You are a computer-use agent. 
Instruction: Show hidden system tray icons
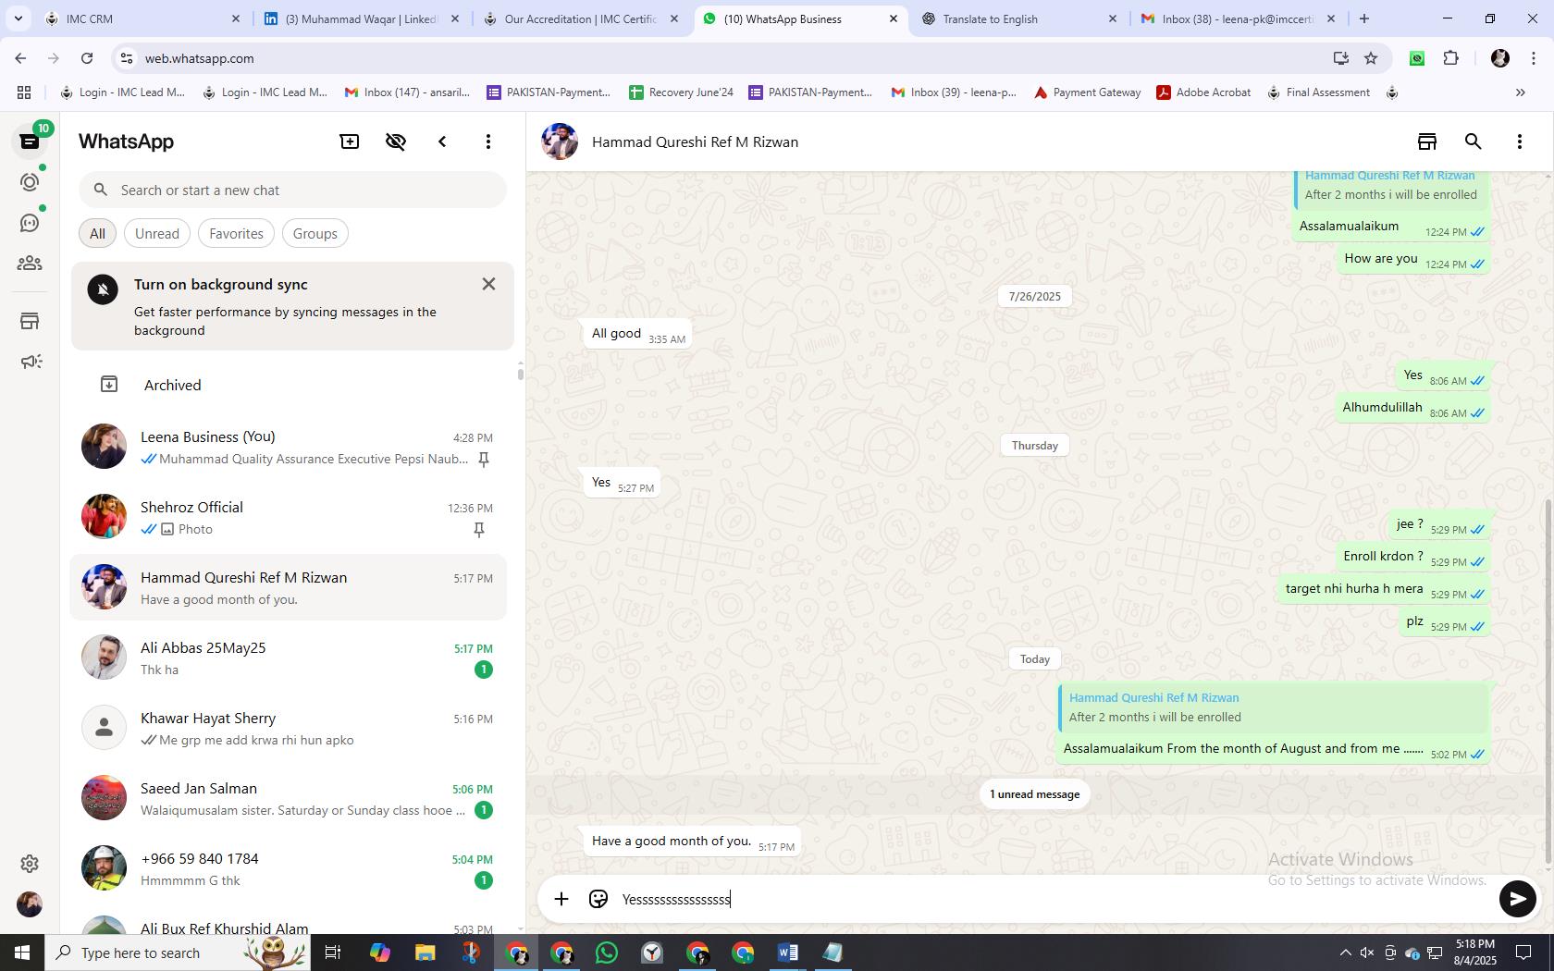[1345, 953]
